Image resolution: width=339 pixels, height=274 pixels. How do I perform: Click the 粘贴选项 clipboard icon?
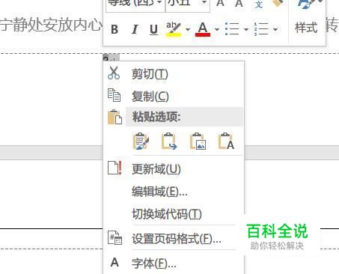(114, 117)
